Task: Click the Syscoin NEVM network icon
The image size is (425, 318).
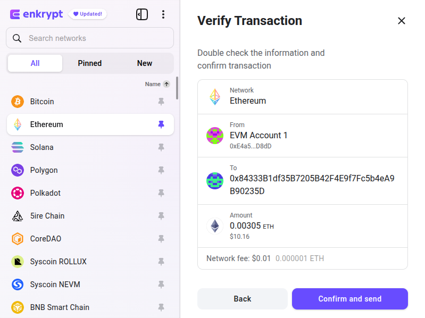Action: point(18,284)
